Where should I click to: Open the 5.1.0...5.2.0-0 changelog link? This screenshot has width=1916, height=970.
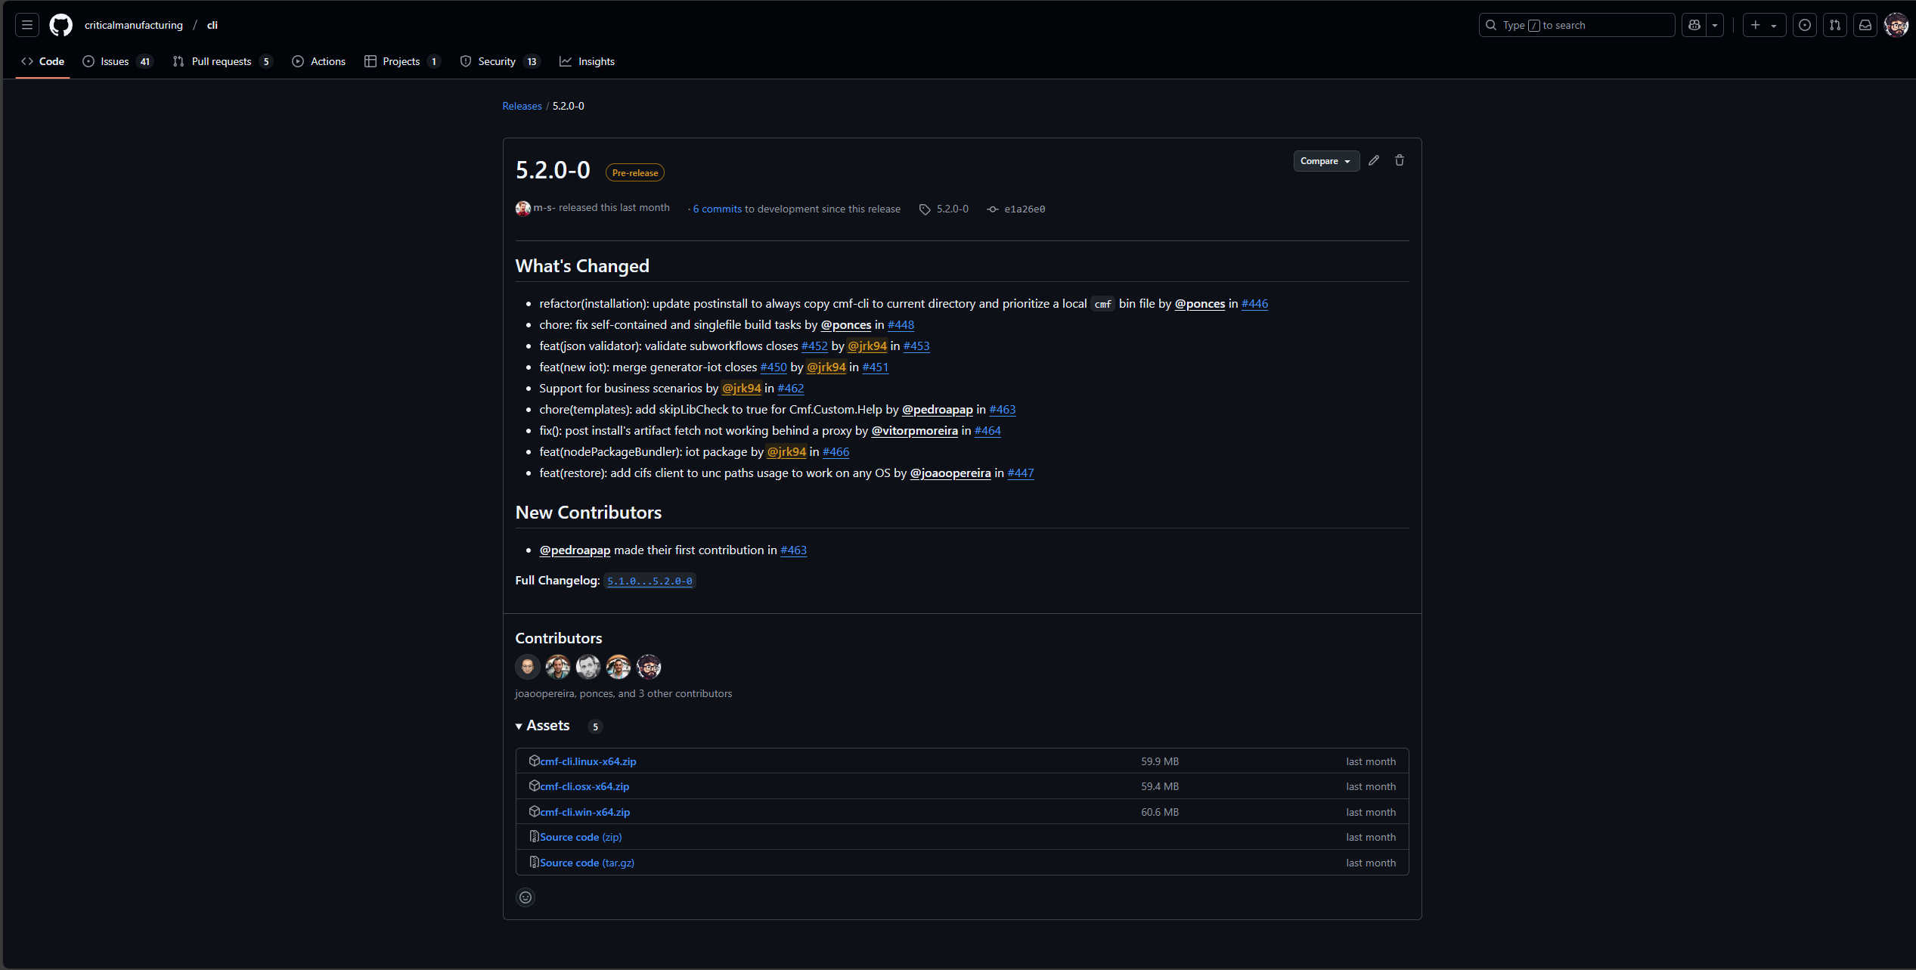pyautogui.click(x=650, y=581)
